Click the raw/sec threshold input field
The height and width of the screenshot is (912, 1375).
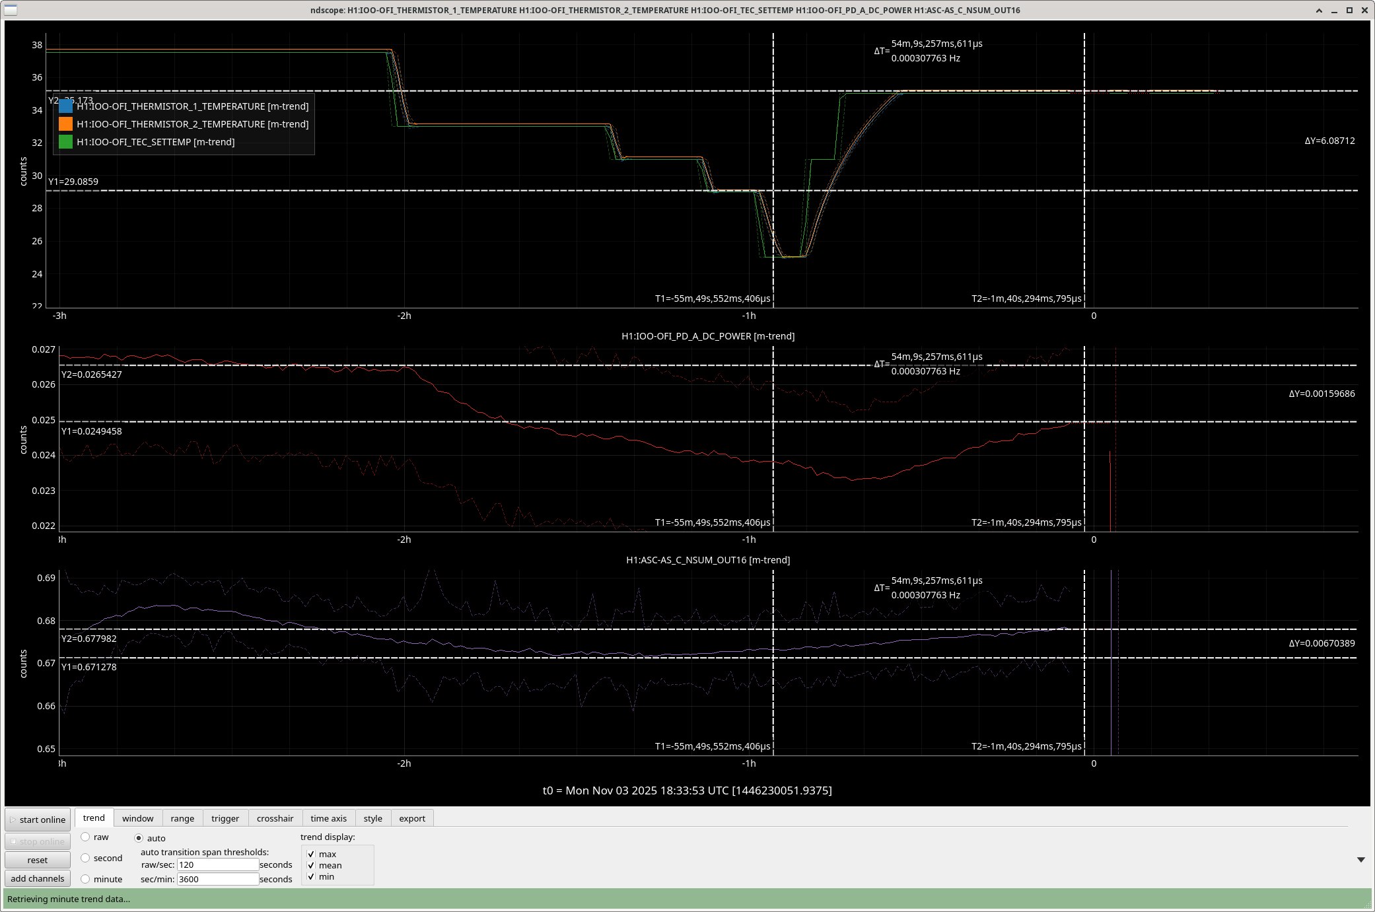point(217,864)
